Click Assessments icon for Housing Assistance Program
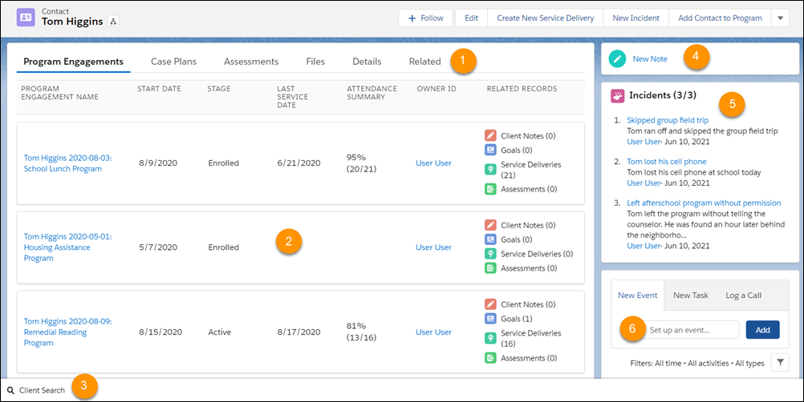 tap(490, 268)
